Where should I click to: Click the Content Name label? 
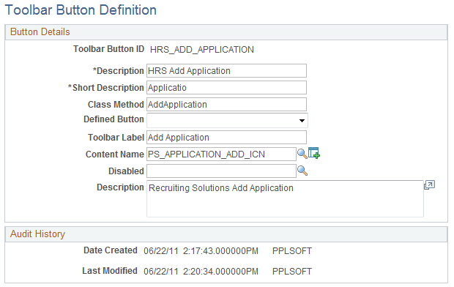pos(115,154)
